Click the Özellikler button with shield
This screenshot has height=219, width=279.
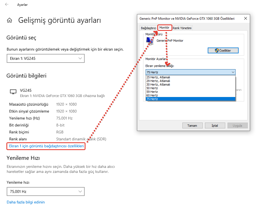click(223, 50)
